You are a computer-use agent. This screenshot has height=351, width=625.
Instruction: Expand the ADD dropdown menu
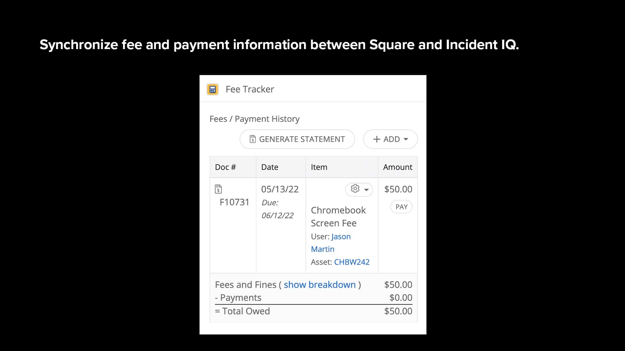tap(390, 139)
